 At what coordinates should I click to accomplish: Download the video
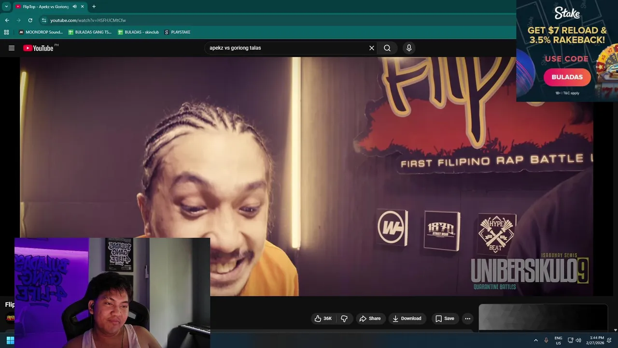point(407,319)
